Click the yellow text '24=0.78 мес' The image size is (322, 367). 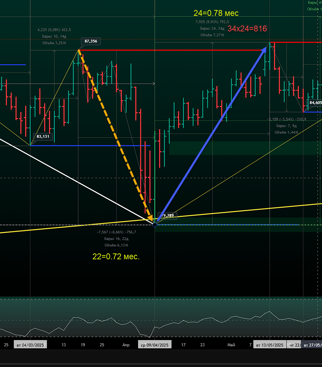[216, 13]
